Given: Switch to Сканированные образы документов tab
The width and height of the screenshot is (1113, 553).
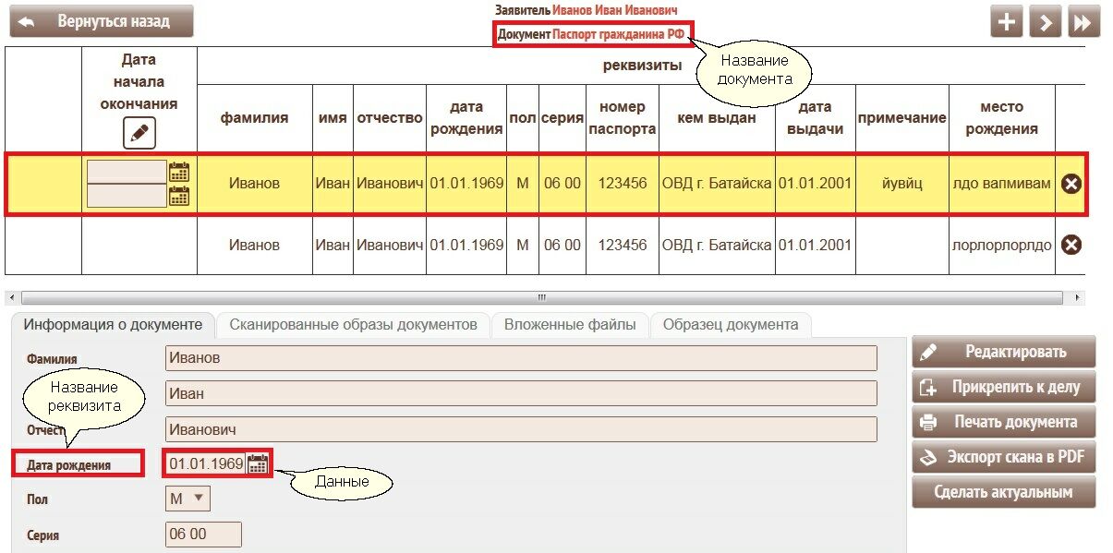Looking at the screenshot, I should click(353, 325).
